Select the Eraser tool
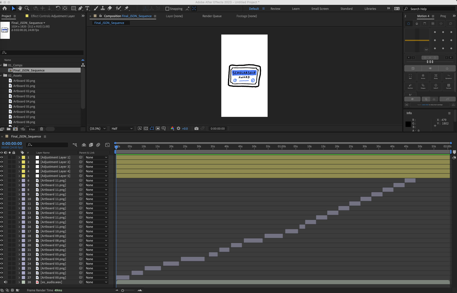Viewport: 457px width, 293px height. click(110, 8)
